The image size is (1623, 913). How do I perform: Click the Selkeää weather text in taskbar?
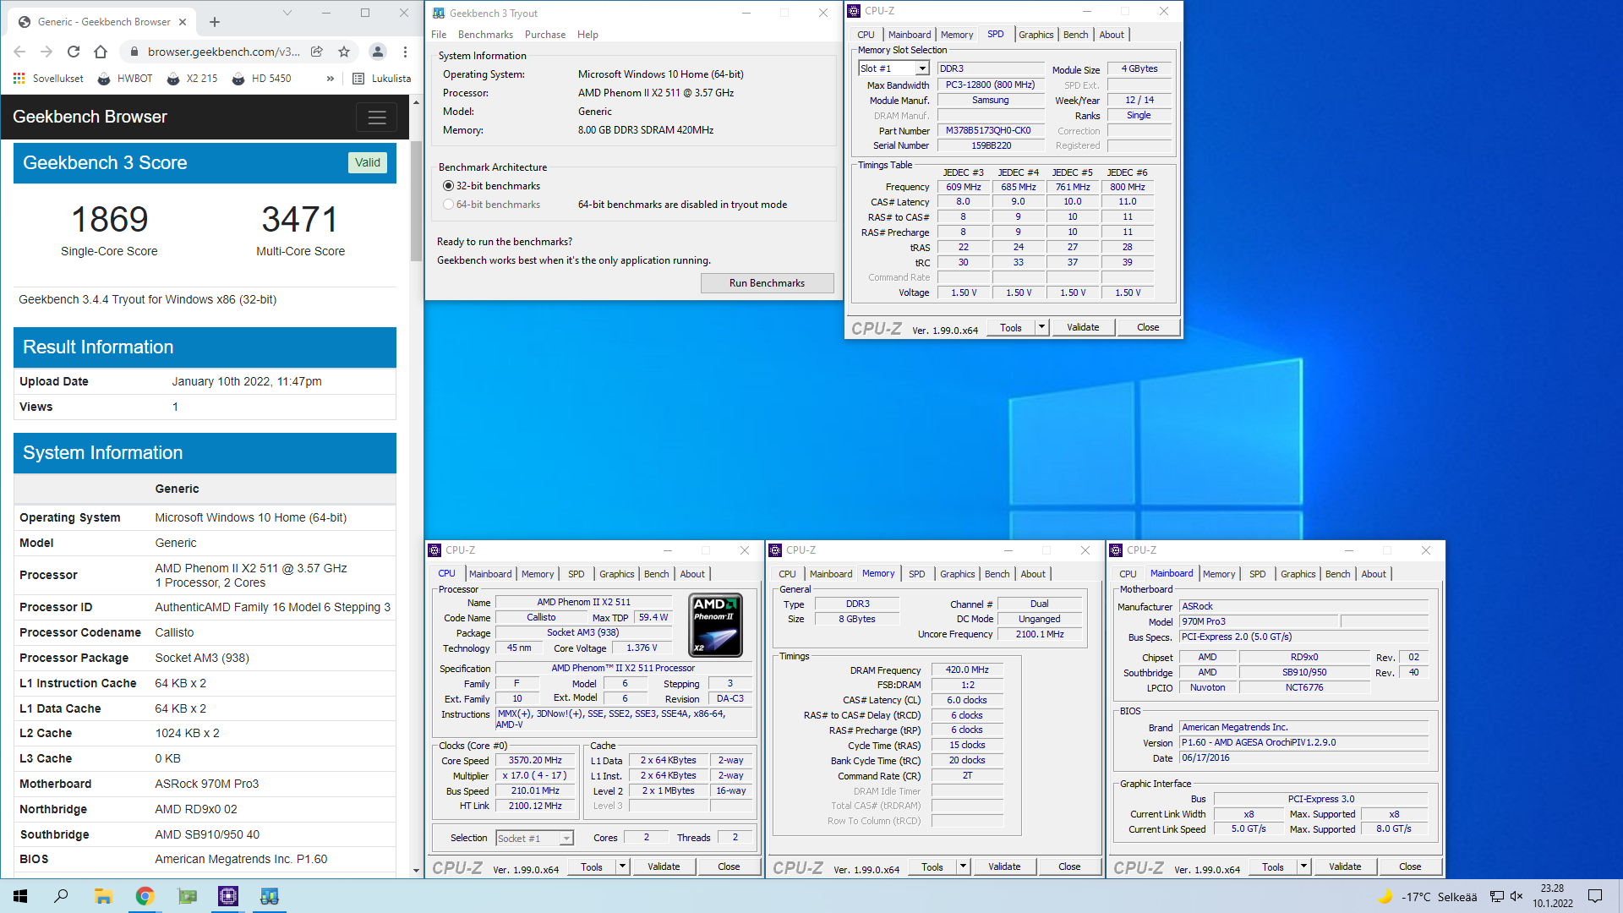(1457, 897)
